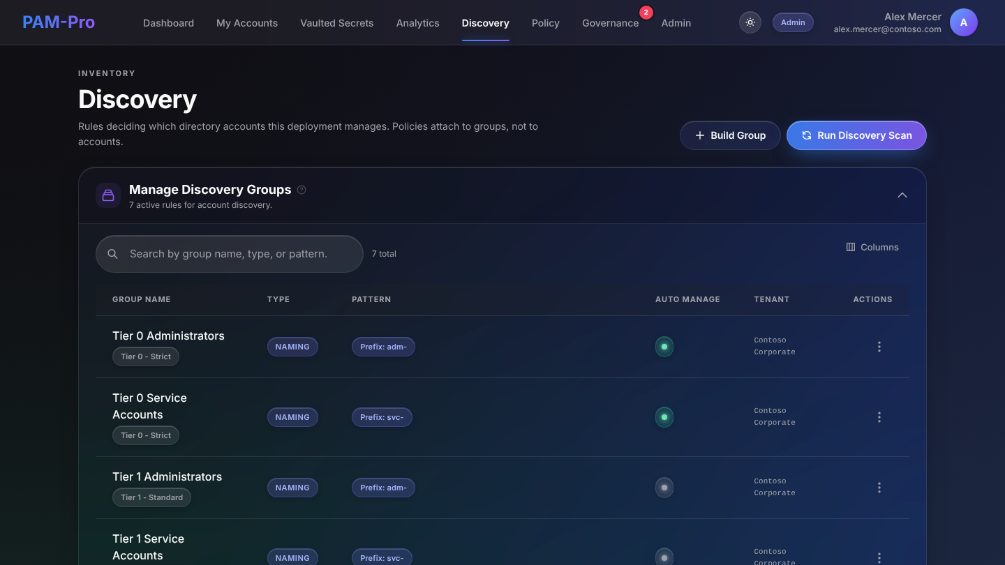
Task: Open actions menu for Tier 1 Administrators
Action: point(879,488)
